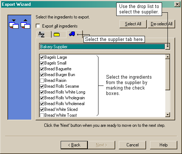Uncheck the Bagels Large checkbox

pos(42,57)
